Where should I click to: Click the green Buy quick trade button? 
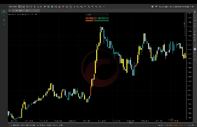[x=103, y=18]
